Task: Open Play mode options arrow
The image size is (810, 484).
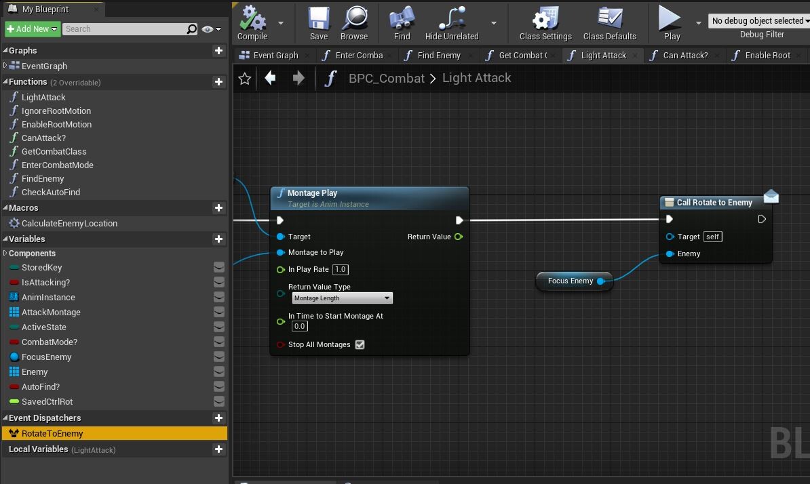Action: 699,22
